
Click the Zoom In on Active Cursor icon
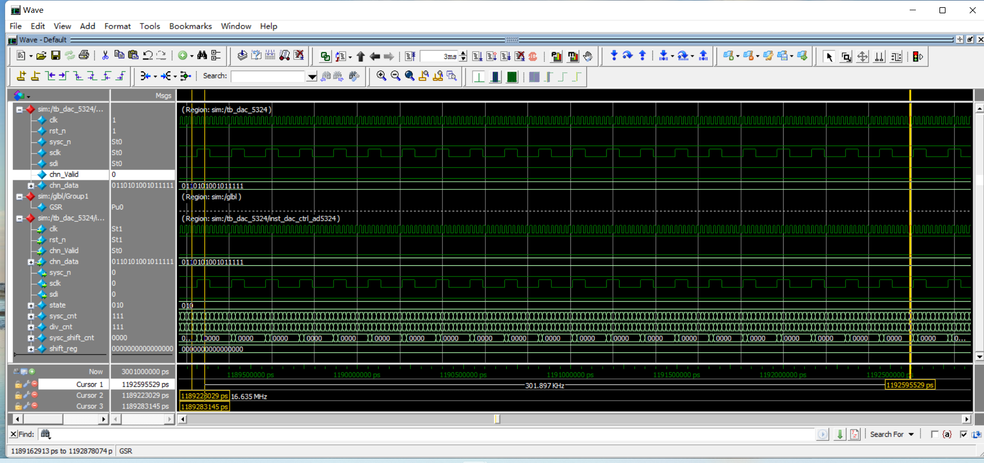click(x=424, y=76)
